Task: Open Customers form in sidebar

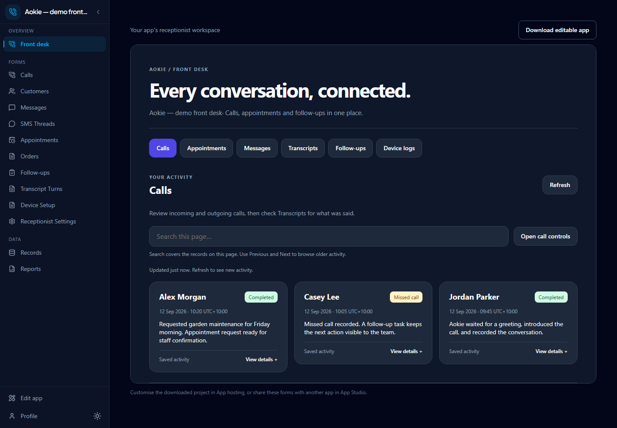Action: pyautogui.click(x=54, y=91)
